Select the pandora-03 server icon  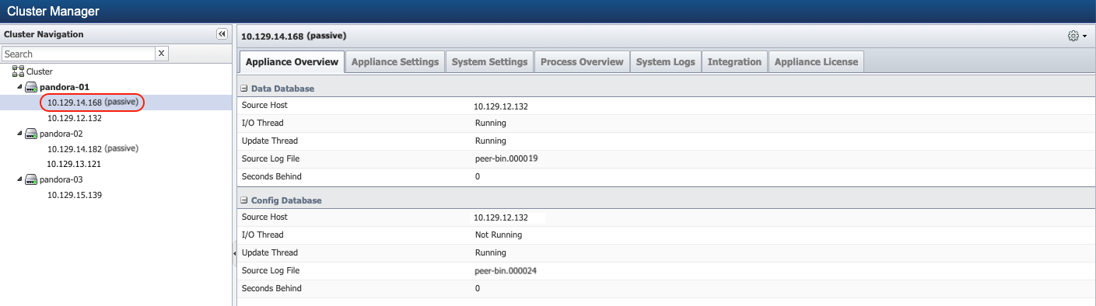click(31, 179)
